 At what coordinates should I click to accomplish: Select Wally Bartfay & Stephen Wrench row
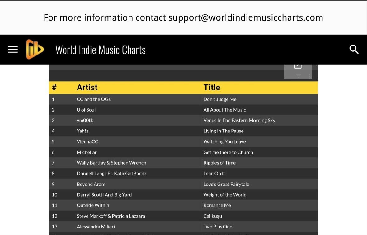111,163
